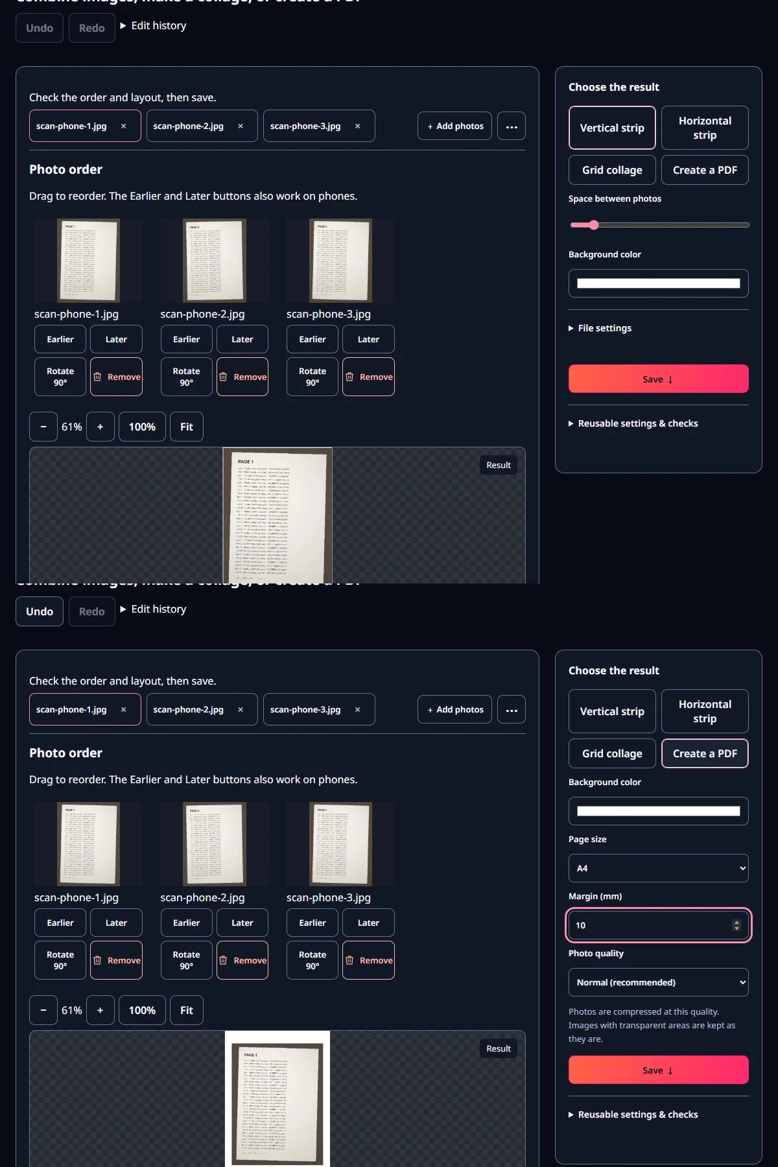This screenshot has height=1167, width=778.
Task: Click Save button in upper panel
Action: (x=659, y=379)
